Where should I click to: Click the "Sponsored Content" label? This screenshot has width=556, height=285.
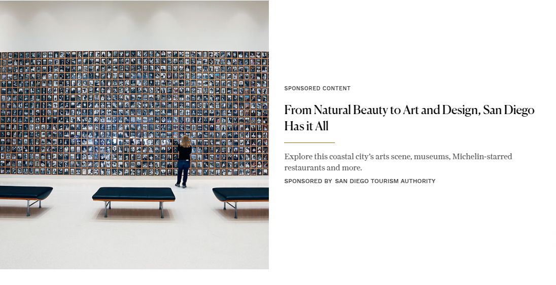tap(318, 88)
